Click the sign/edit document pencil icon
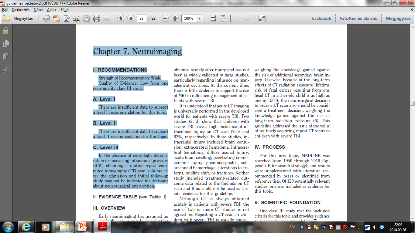This screenshot has width=415, height=233. [67, 19]
